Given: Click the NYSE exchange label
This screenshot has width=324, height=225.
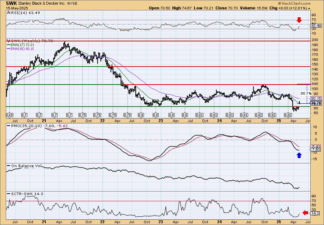Looking at the screenshot, I should (x=72, y=4).
